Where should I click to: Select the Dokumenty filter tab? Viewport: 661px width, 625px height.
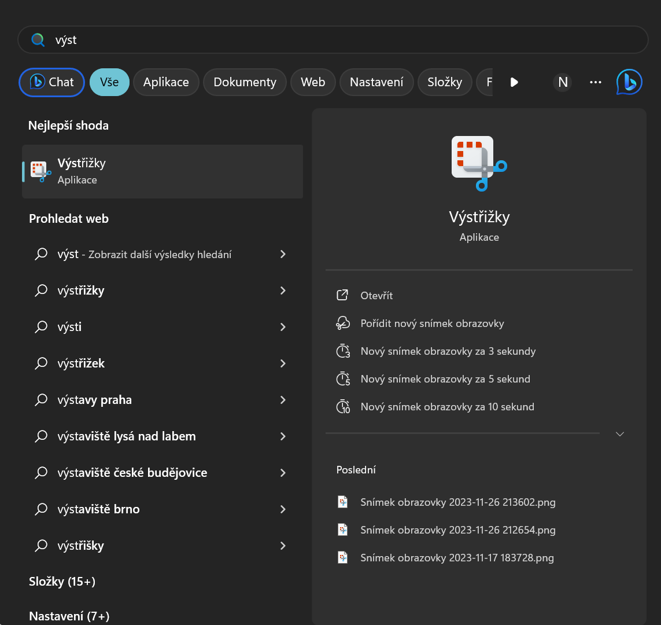tap(245, 82)
